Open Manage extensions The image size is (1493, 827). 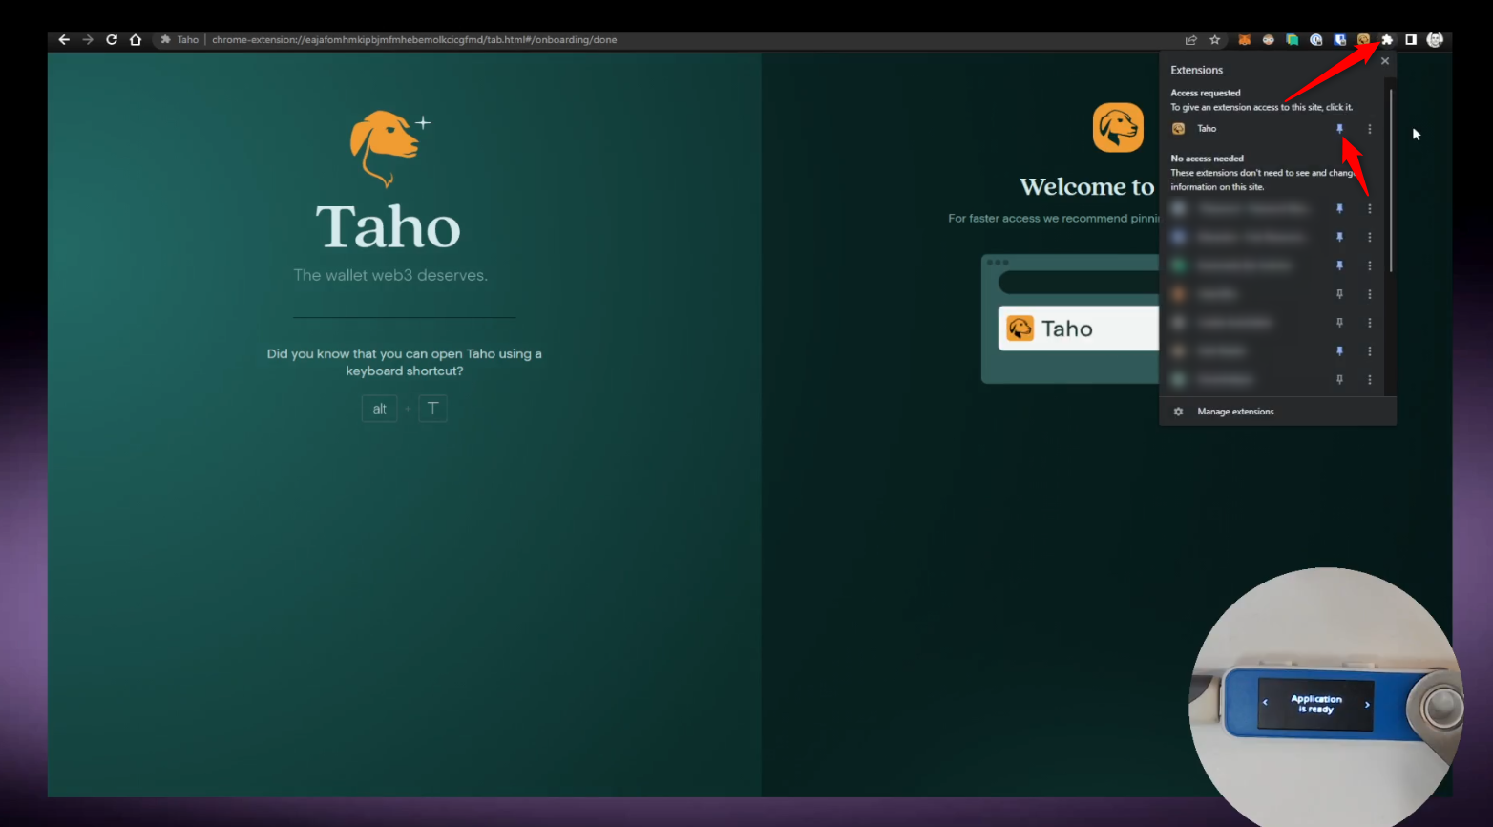click(x=1235, y=412)
